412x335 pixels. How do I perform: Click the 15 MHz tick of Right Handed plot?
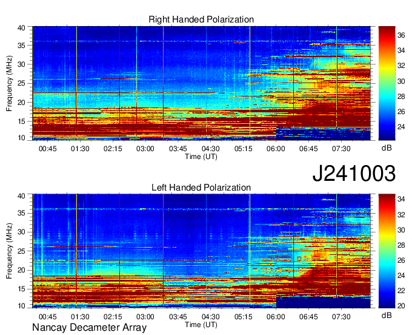(x=21, y=121)
